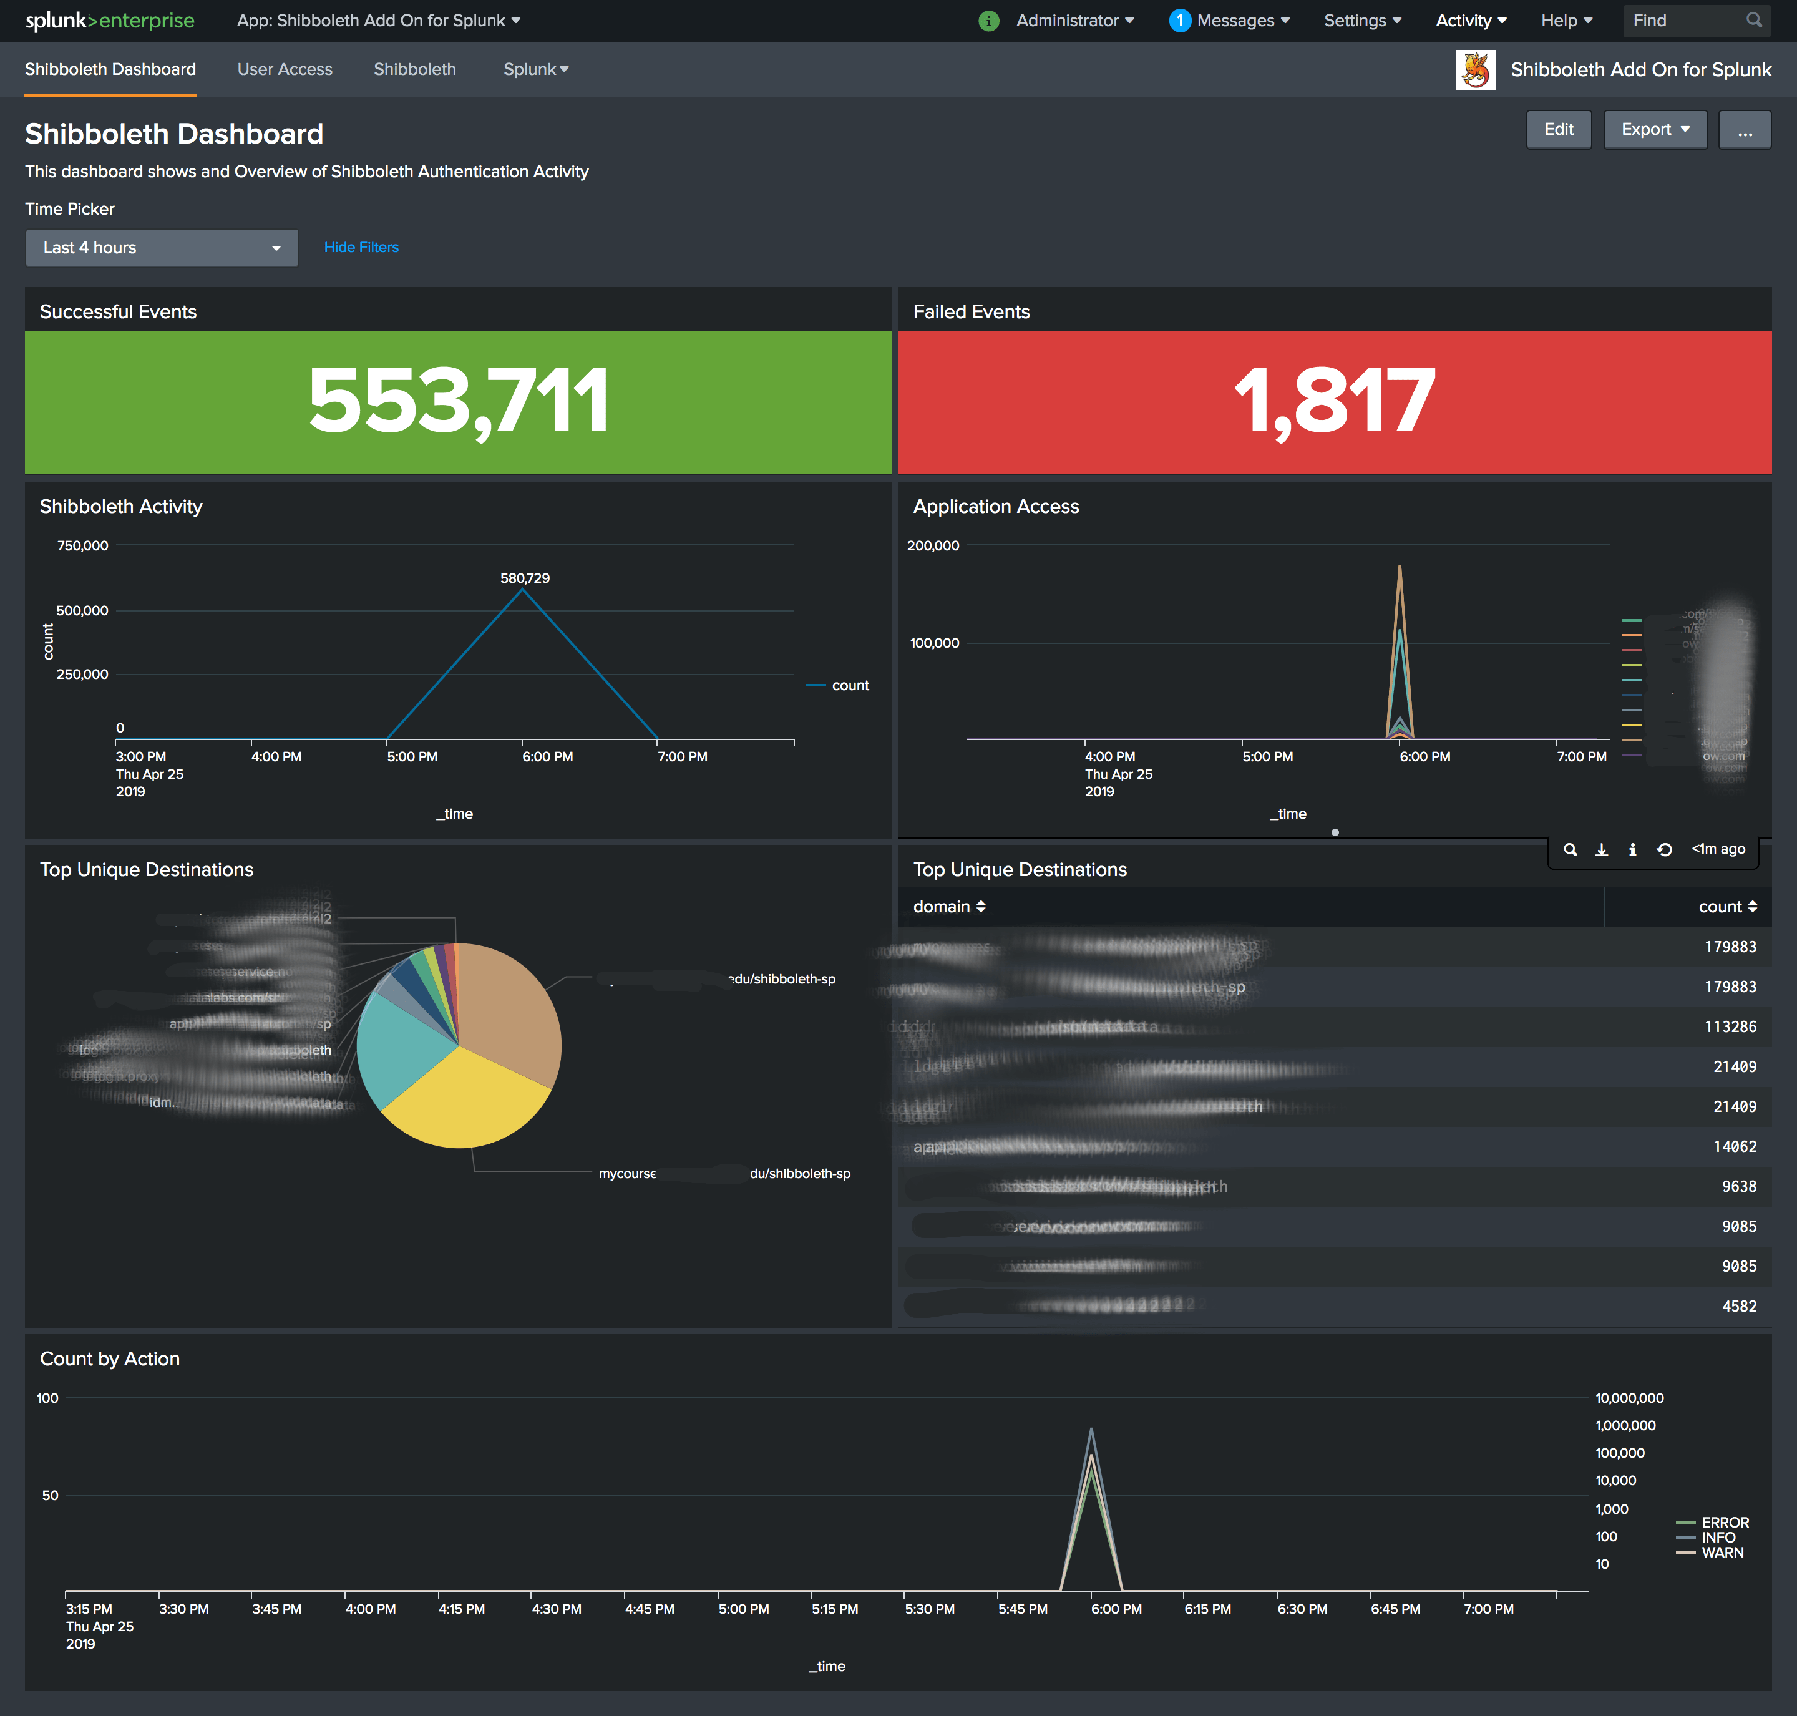1797x1716 pixels.
Task: Sort table by domain column
Action: 949,907
